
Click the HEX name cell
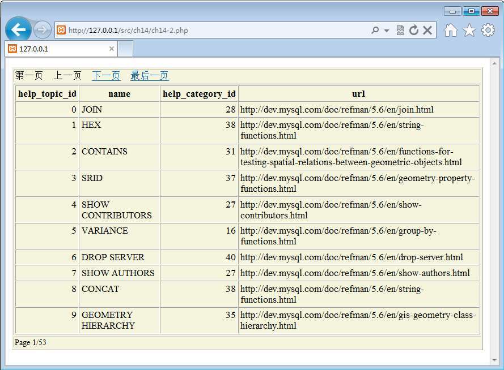119,130
